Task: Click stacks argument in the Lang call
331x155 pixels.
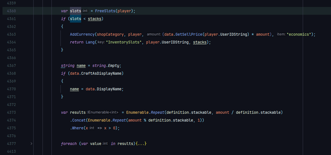Action: pyautogui.click(x=200, y=42)
